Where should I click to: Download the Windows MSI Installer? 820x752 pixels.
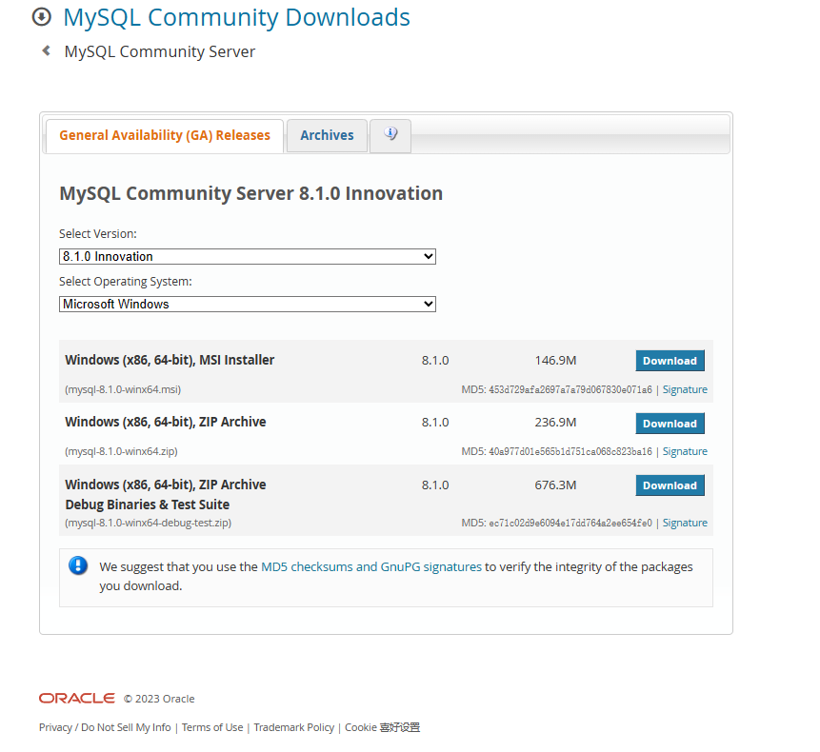tap(670, 361)
